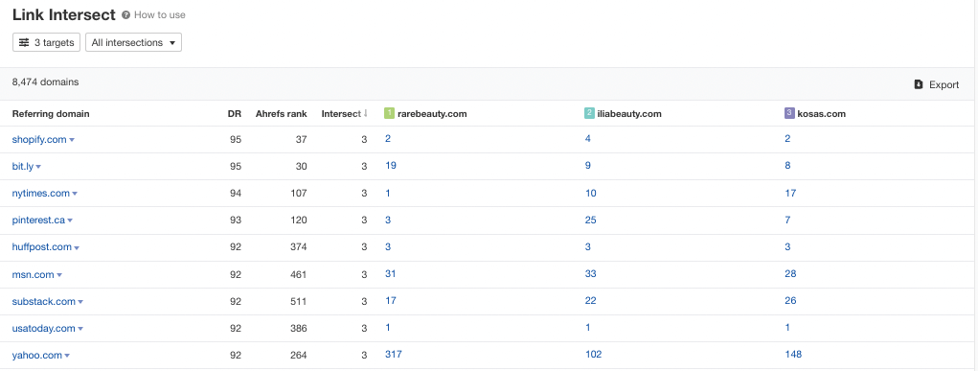Open the substack.com referring domain
Viewport: 978px width, 371px height.
pos(44,301)
